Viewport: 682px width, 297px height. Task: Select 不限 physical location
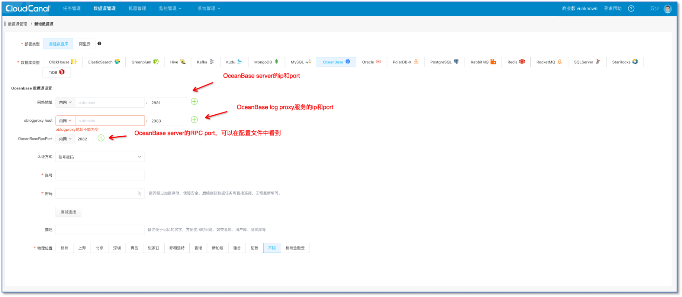tap(272, 248)
